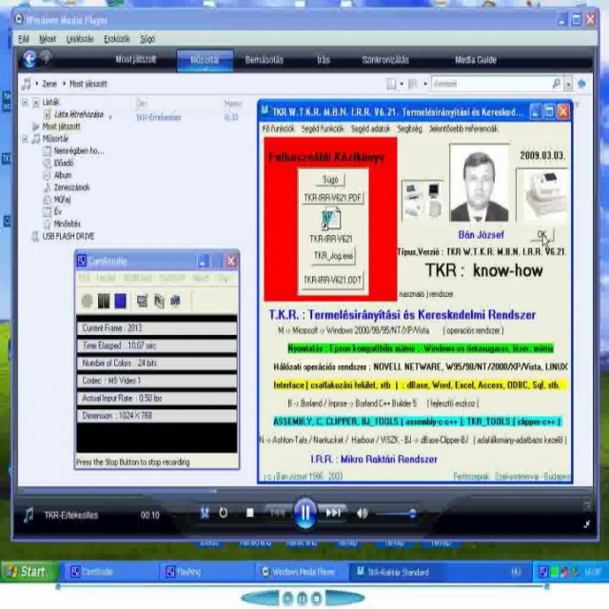Click the Keresés search field

click(x=491, y=84)
